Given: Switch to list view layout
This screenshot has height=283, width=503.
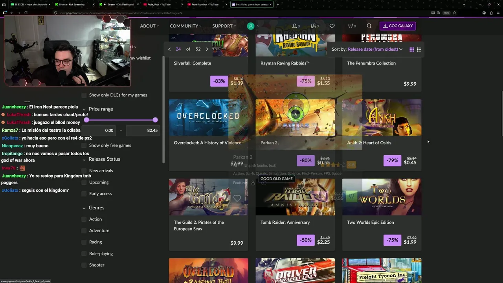Looking at the screenshot, I should 419,50.
